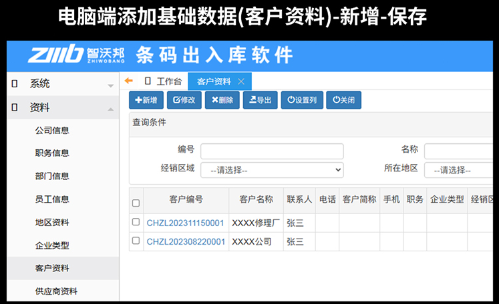Click 张三 in the XXXX公司 row
This screenshot has width=499, height=304.
point(295,242)
